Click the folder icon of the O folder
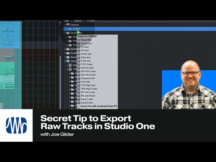Screen dimensions: 216x162 click(72, 93)
